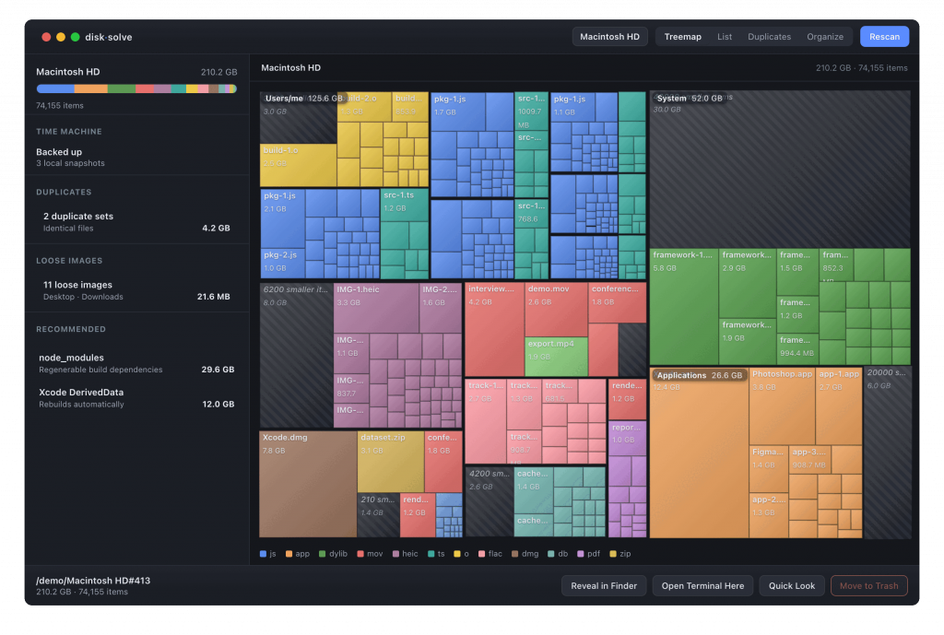Select the '210 sm...' 1.4 GB block
This screenshot has width=944, height=635.
378,515
